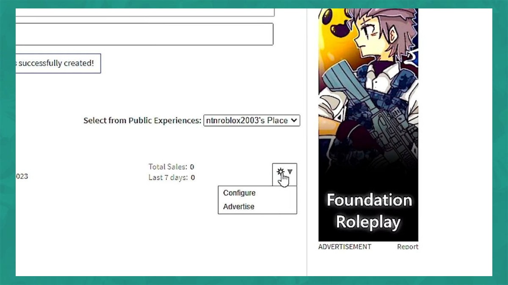Report the advertisement via Report link
This screenshot has width=508, height=285.
pos(408,247)
